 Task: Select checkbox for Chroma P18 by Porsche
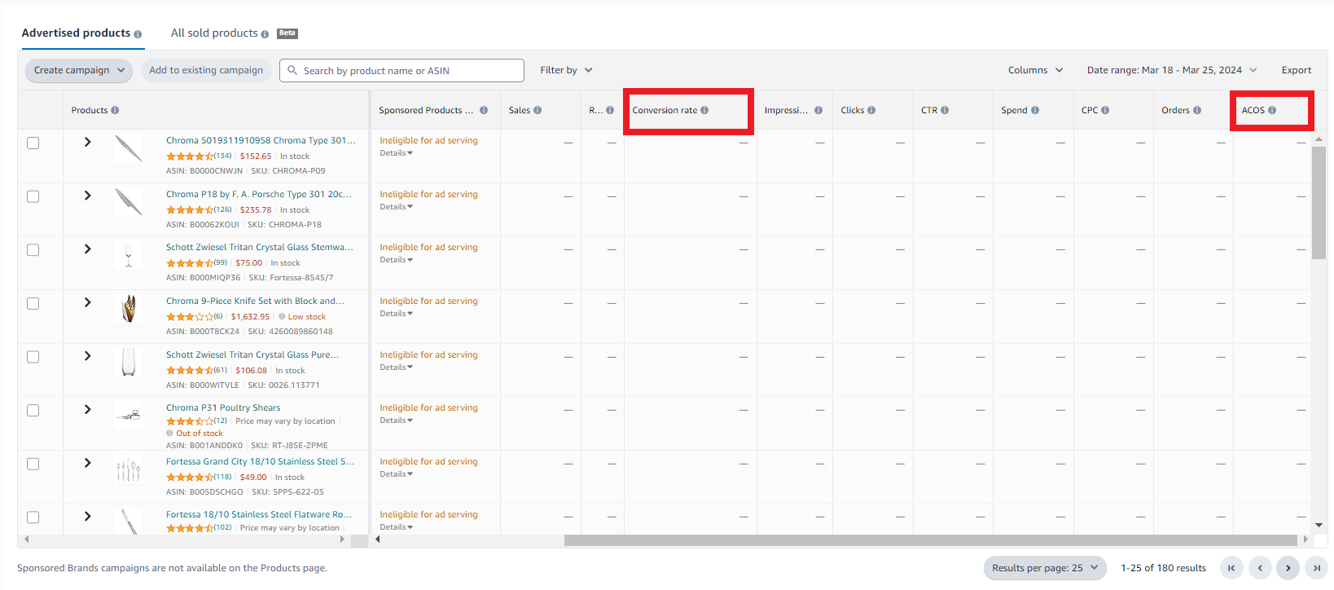pos(33,196)
